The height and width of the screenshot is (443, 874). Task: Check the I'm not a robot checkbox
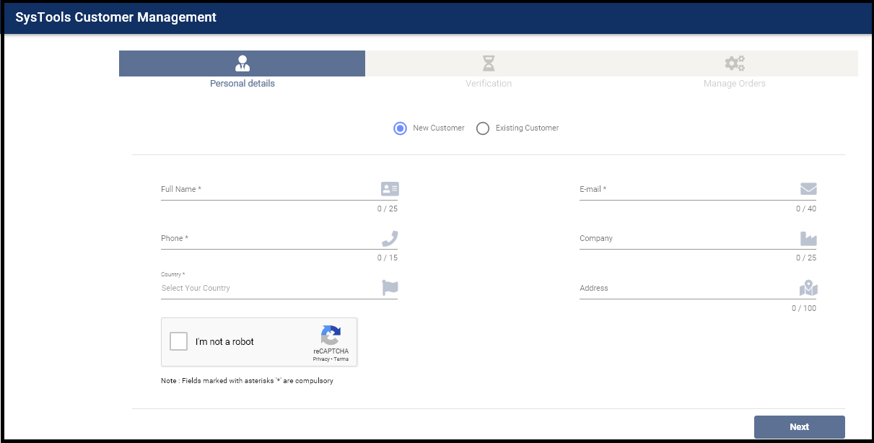pos(178,341)
